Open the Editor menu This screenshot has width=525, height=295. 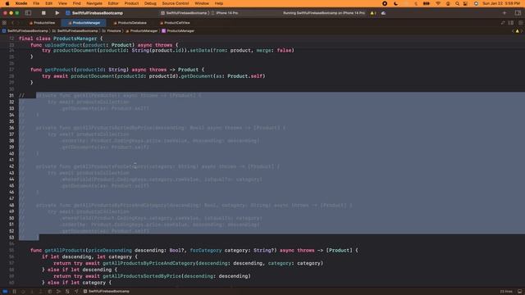tap(113, 3)
